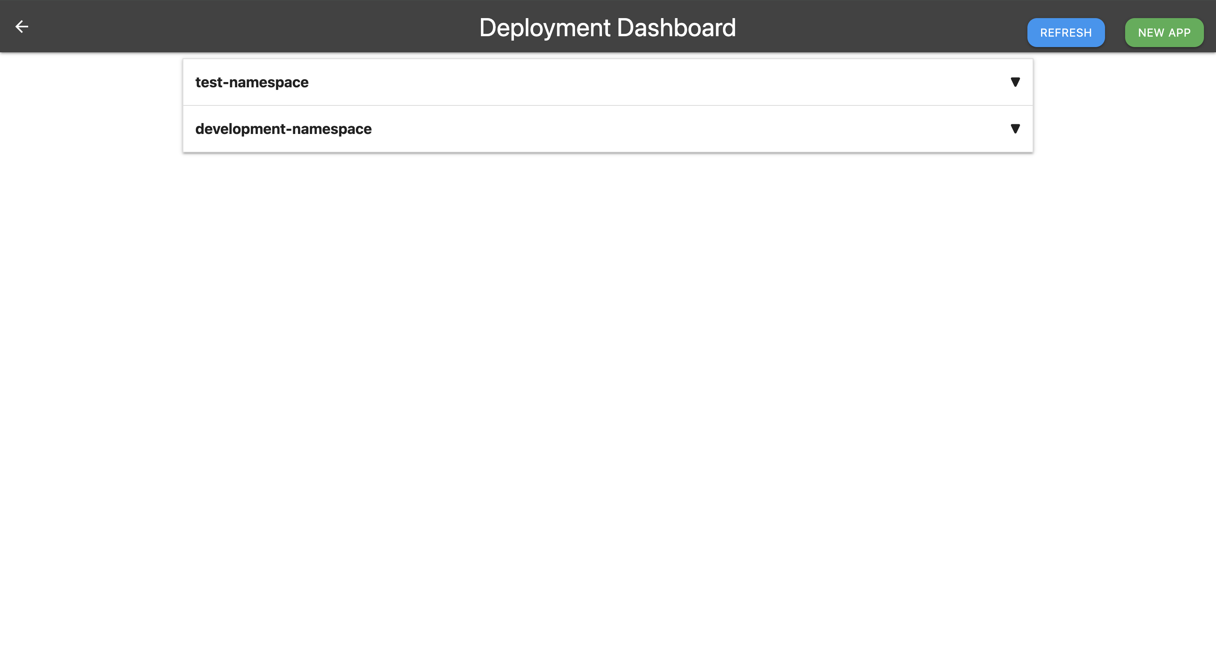The image size is (1216, 663).
Task: Navigate back with the left arrow
Action: tap(22, 27)
